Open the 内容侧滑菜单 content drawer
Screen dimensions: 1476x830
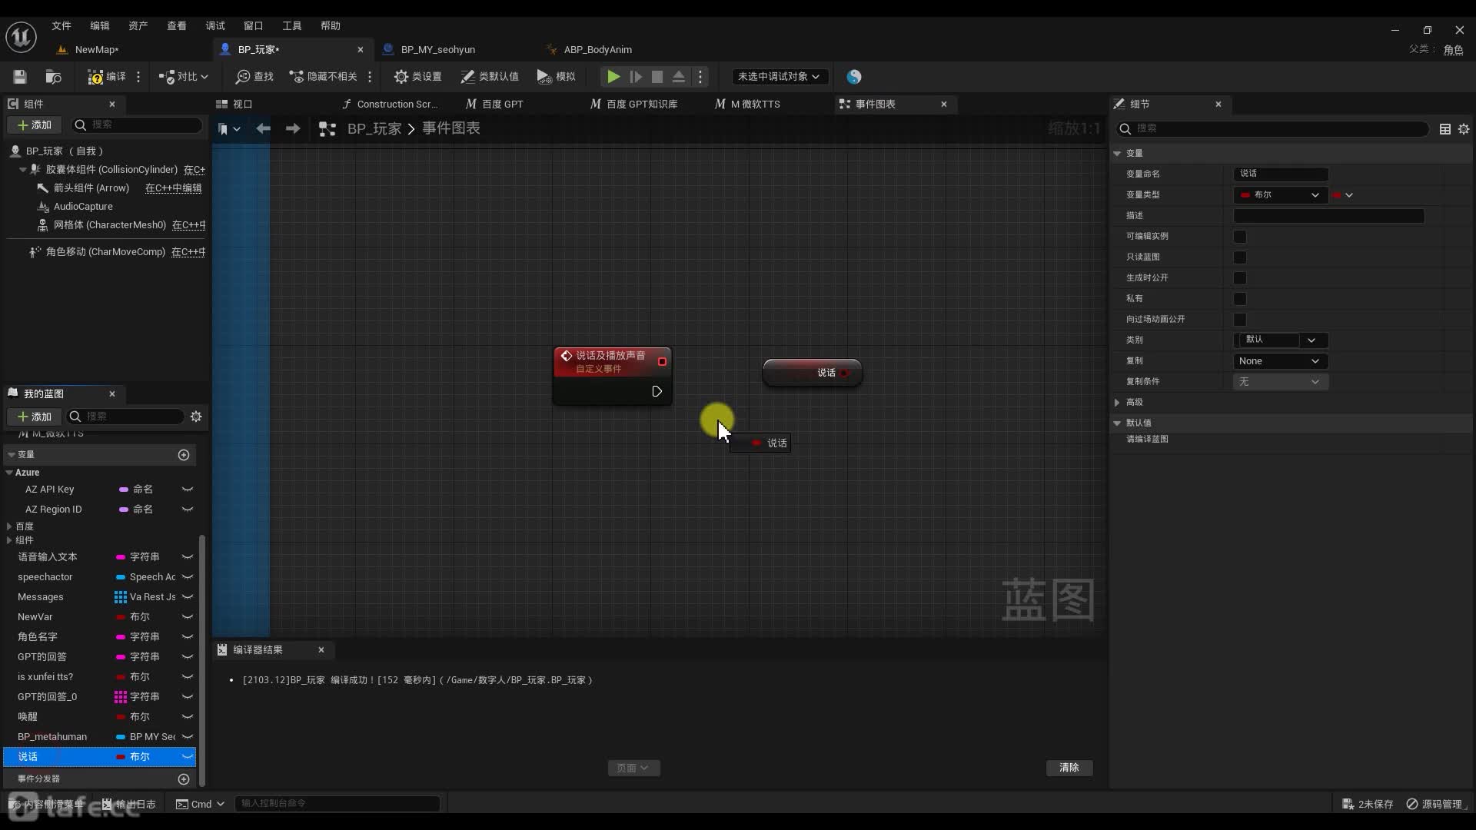pos(46,804)
